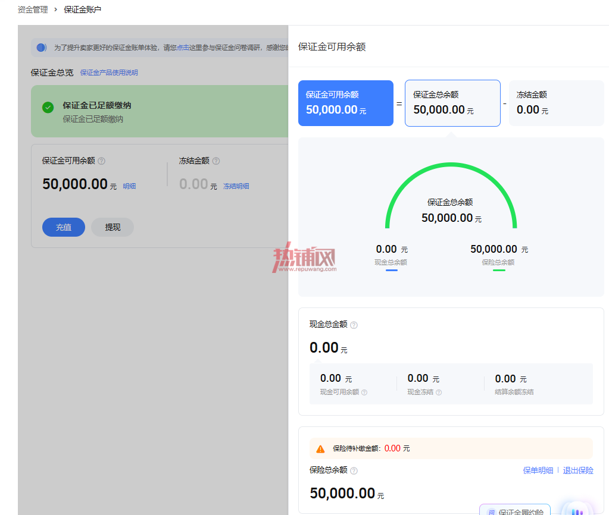Screen dimensions: 609x515
Task: Select the 冻结金额 card tab
Action: (x=556, y=103)
